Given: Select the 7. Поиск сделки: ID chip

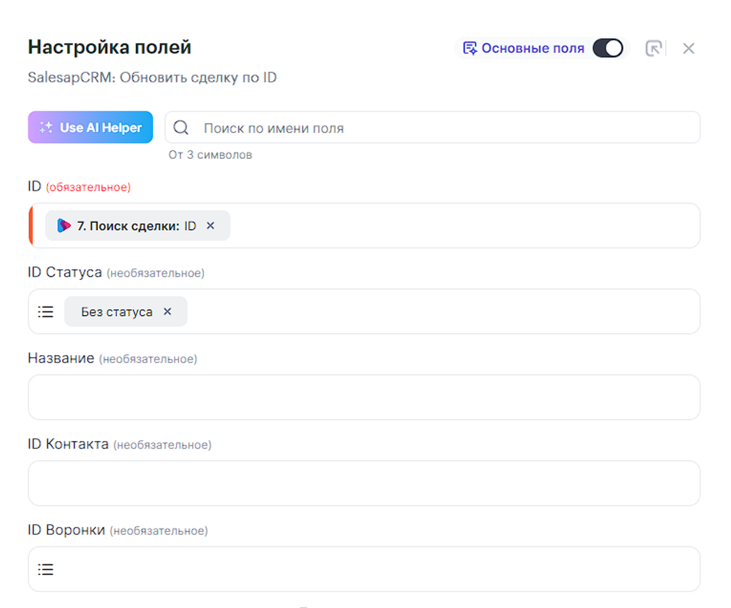Looking at the screenshot, I should pos(136,226).
